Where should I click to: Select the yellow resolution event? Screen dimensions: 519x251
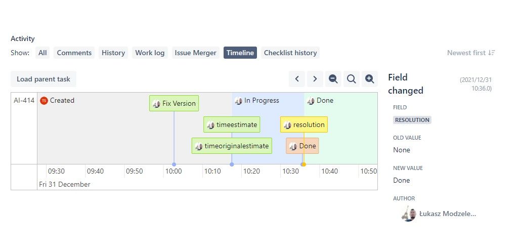[304, 124]
